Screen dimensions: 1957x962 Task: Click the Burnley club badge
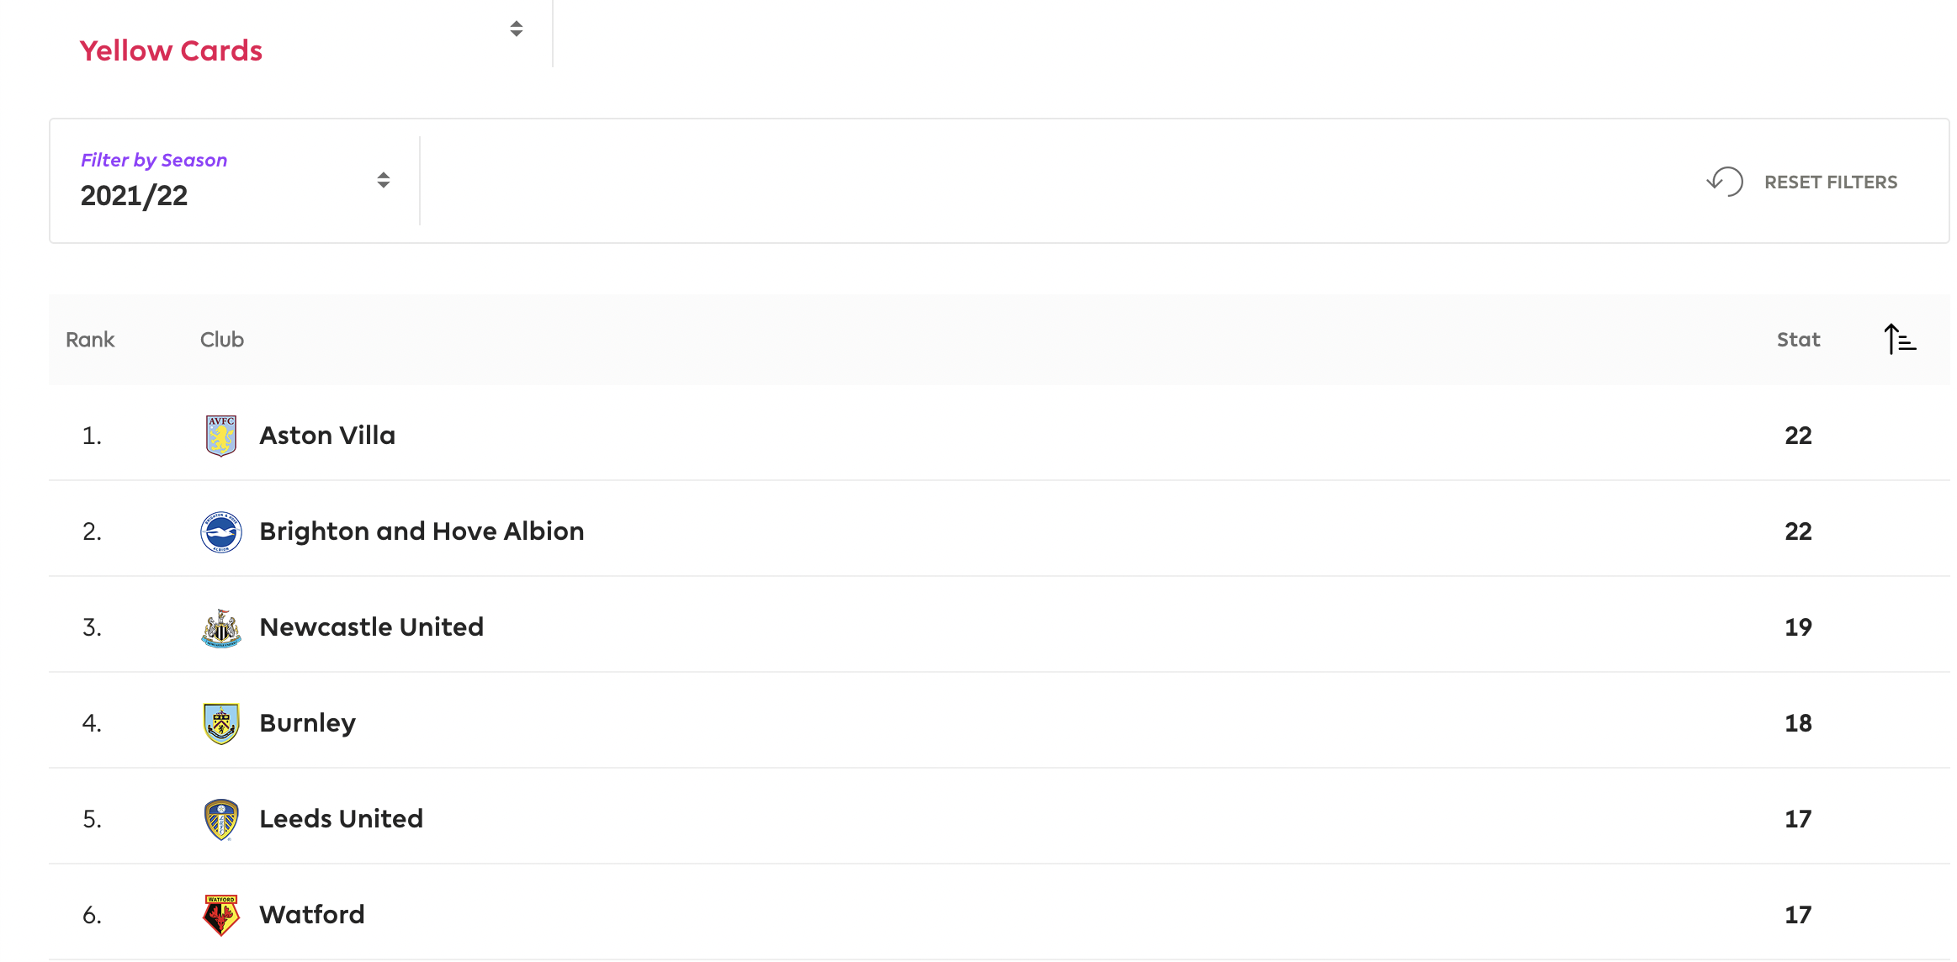[221, 723]
